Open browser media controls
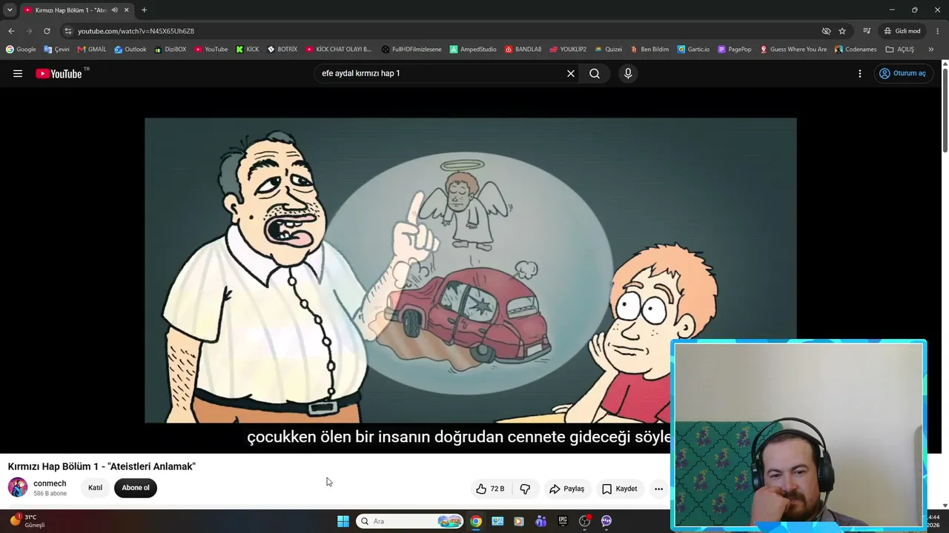 867,31
